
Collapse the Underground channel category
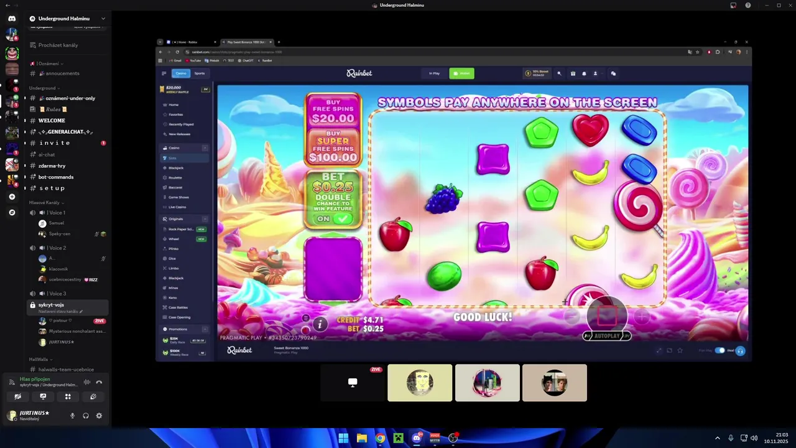click(x=45, y=88)
